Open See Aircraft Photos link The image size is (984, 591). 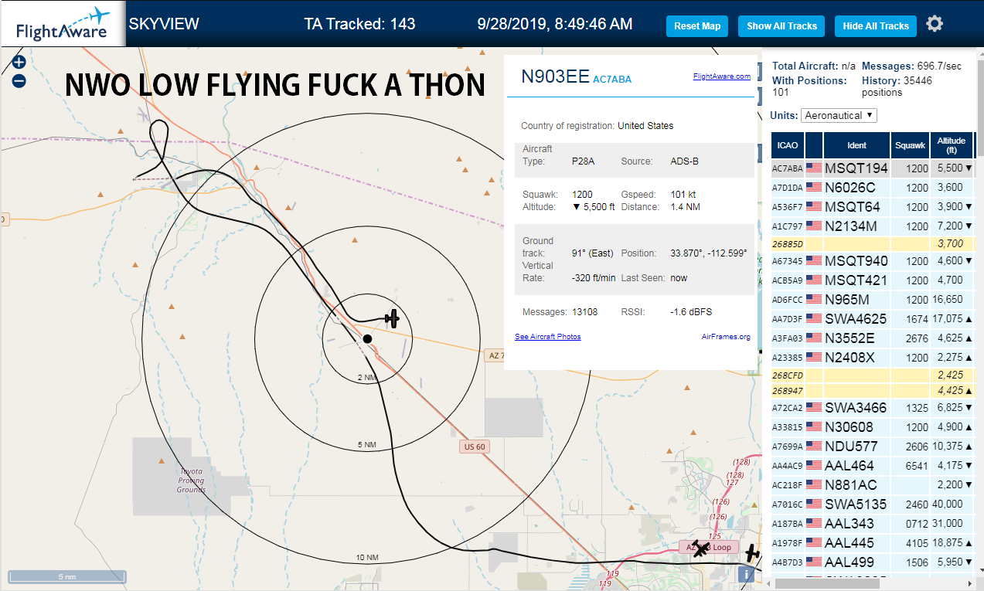[x=548, y=337]
